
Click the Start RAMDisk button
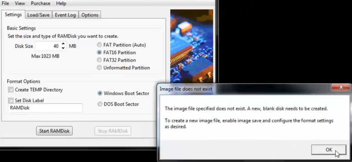(x=54, y=131)
